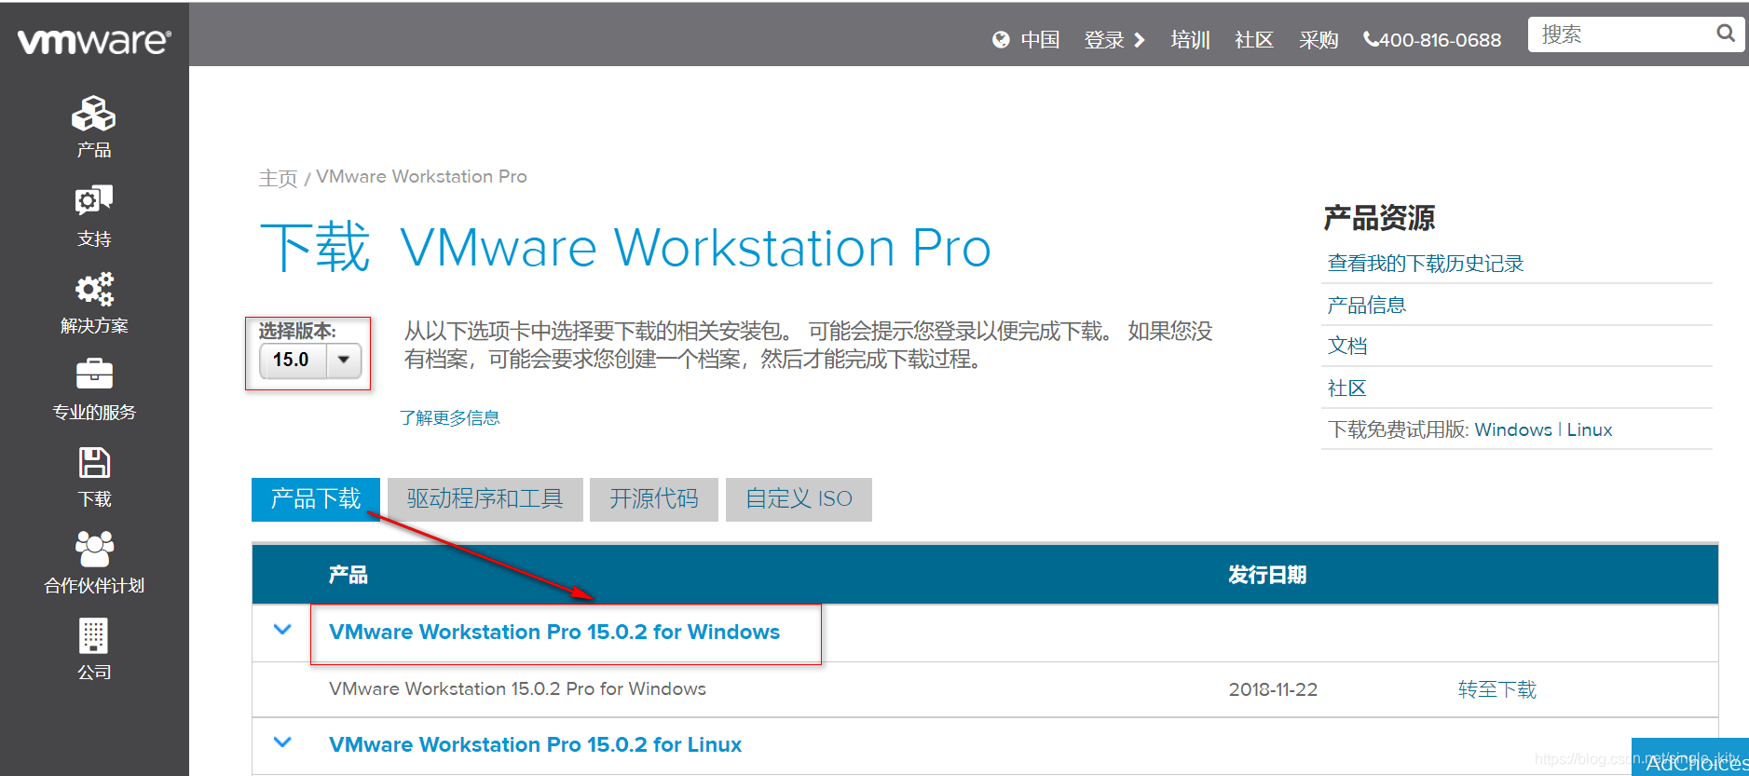
Task: Click VMware Workstation Pro 15.0.2 for Linux heading
Action: (x=535, y=744)
